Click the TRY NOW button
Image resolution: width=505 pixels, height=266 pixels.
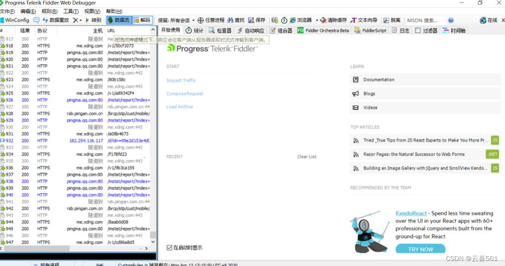tap(420, 249)
